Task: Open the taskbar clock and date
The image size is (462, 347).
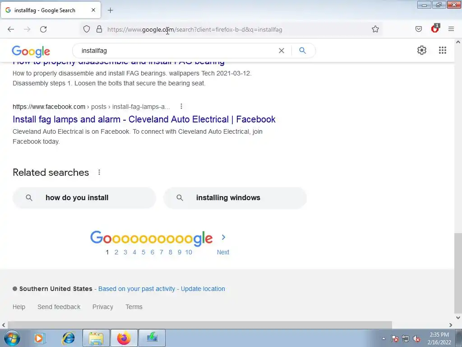Action: [439, 338]
